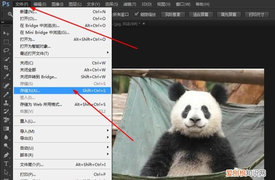Screen dimensions: 275x180
Task: Choose 关闭全部 menu entry
Action: pos(62,70)
